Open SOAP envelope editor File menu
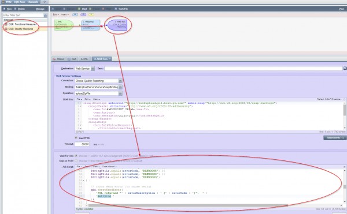The height and width of the screenshot is (214, 347). click(x=79, y=99)
